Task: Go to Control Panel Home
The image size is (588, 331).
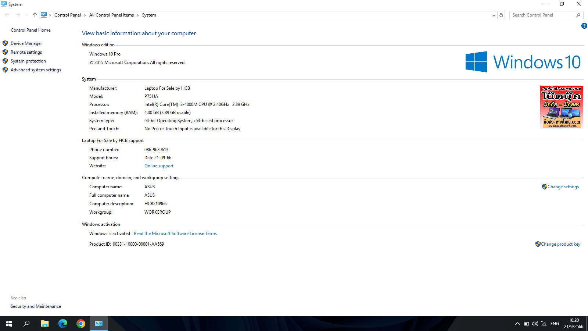Action: (x=31, y=30)
